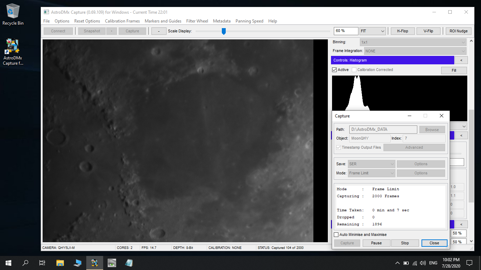Click CAMERA: QHY5LII-M status entry
The height and width of the screenshot is (270, 481).
58,247
